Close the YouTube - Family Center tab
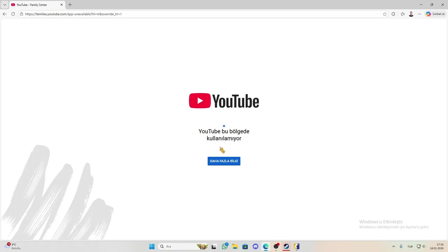The height and width of the screenshot is (252, 448). tap(61, 5)
